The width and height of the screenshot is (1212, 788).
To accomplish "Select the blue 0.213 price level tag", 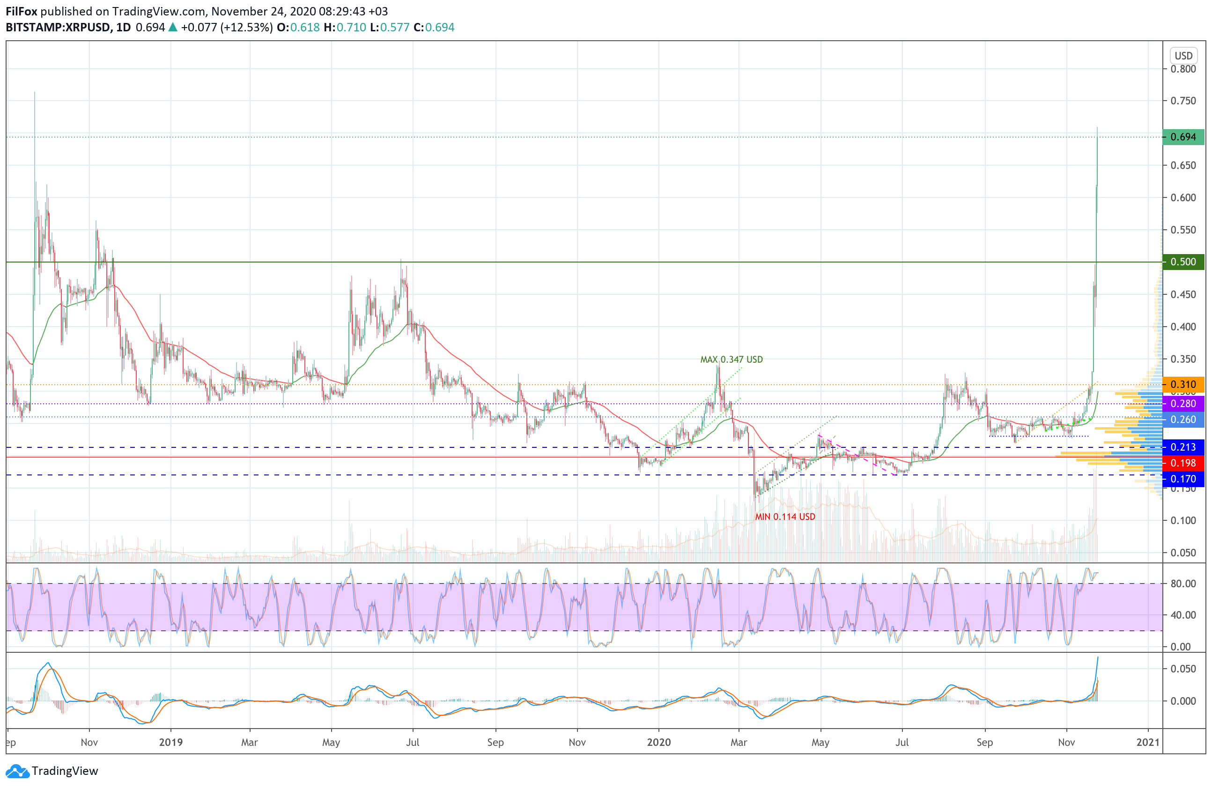I will pyautogui.click(x=1183, y=447).
